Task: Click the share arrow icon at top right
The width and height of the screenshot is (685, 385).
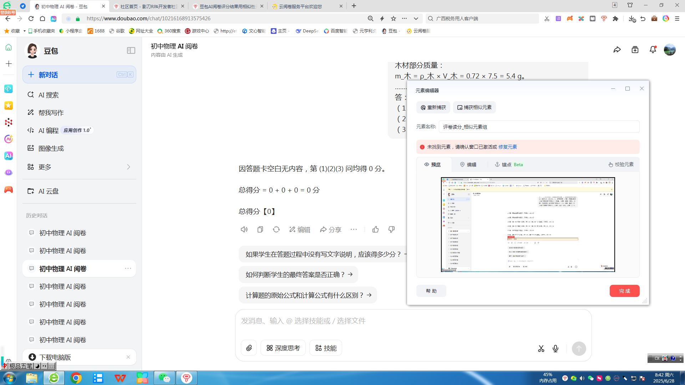Action: [x=617, y=50]
